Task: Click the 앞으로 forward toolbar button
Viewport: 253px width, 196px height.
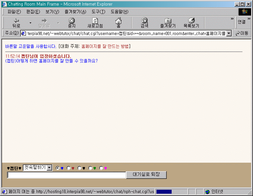Action: [44, 23]
